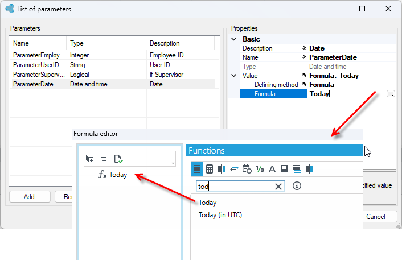Click the Validate formula document icon with green check

(x=118, y=159)
